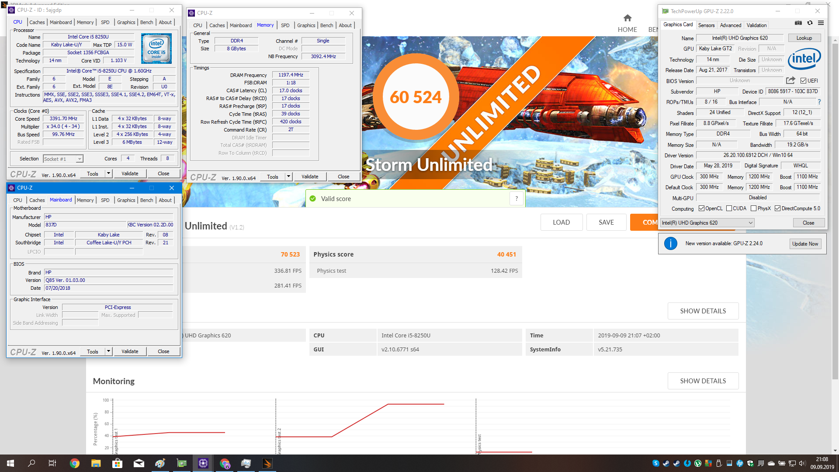This screenshot has width=839, height=472.
Task: Open Mail app from taskbar
Action: 139,463
